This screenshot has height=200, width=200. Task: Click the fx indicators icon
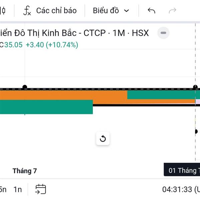click(x=27, y=11)
